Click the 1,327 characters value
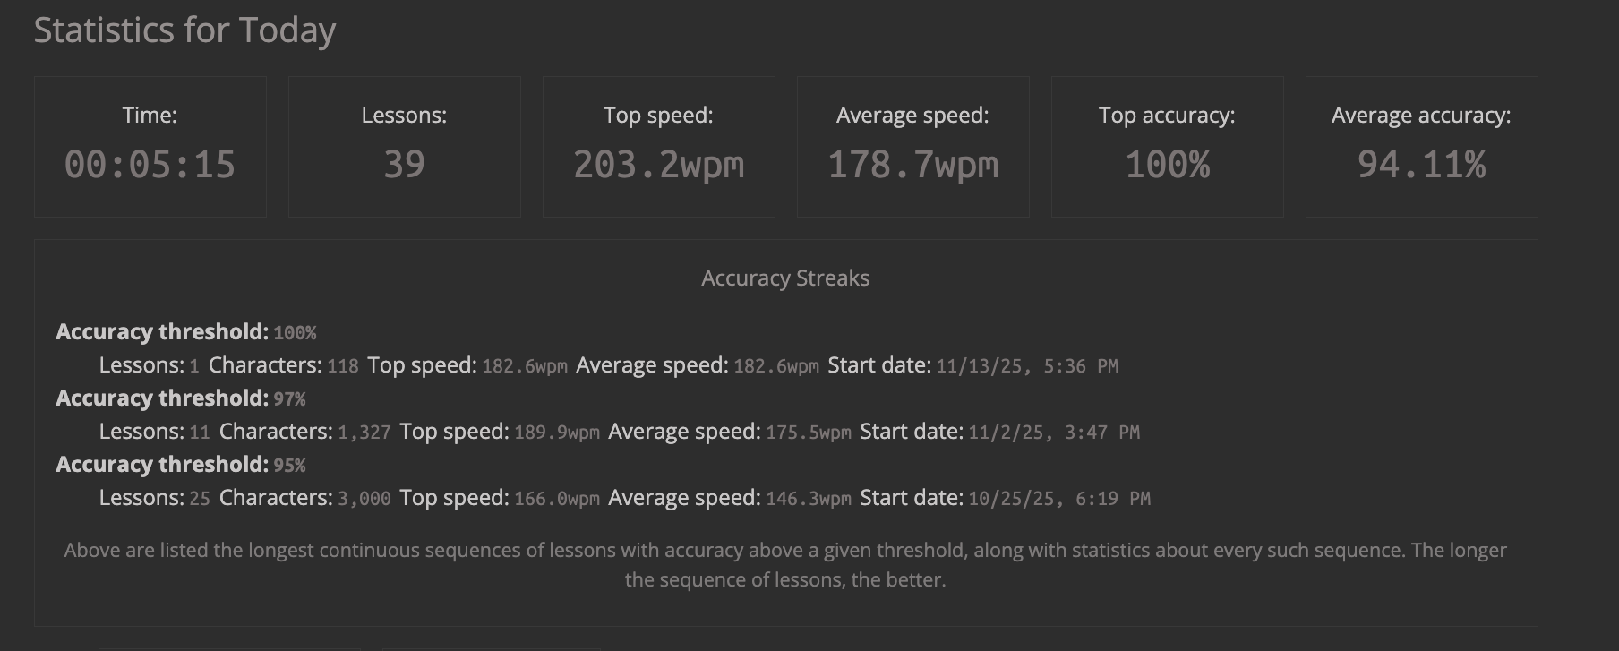The width and height of the screenshot is (1619, 651). coord(364,433)
